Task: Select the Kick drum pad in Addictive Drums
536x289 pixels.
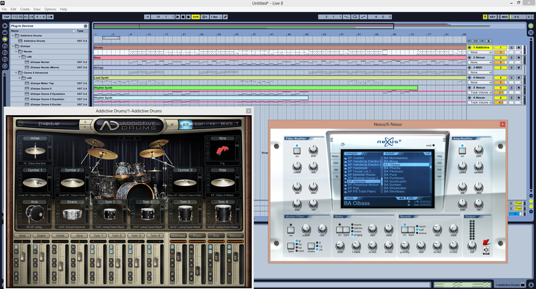Action: pos(35,213)
